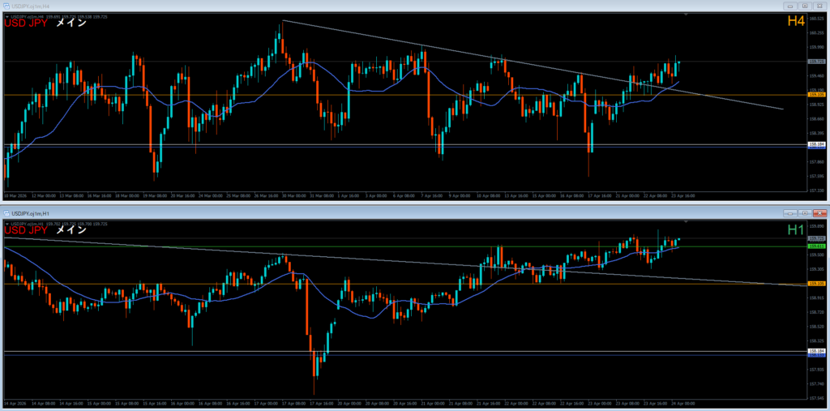Click the green H1 timeframe label
This screenshot has width=830, height=411.
[x=796, y=229]
